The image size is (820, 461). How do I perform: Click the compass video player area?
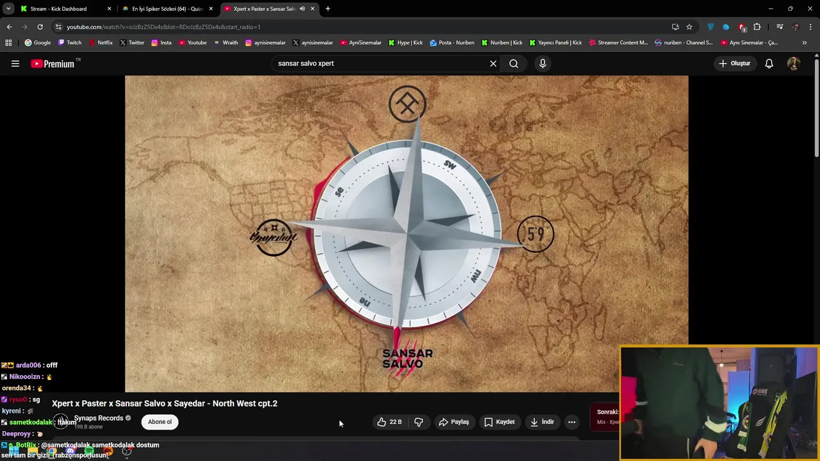coord(407,234)
